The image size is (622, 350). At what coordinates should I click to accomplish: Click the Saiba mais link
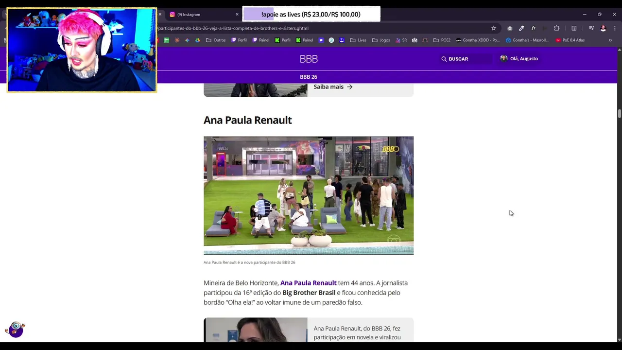333,87
